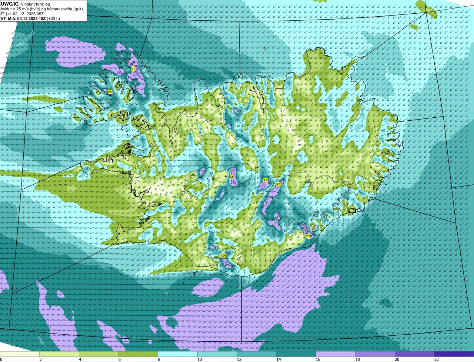474x362 pixels.
Task: Click the "IT: þri. 02. 12. 2025 09Z" line
Action: (x=23, y=13)
